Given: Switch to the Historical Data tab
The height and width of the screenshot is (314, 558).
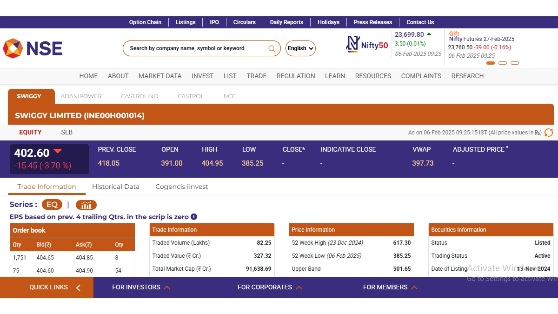Looking at the screenshot, I should point(116,187).
